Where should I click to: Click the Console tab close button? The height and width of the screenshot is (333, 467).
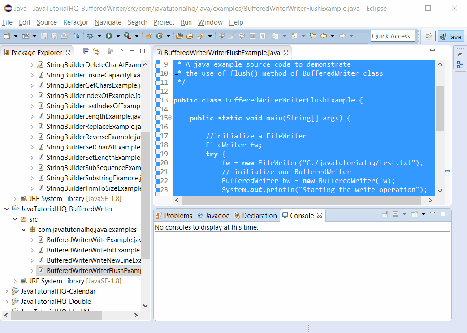point(319,215)
